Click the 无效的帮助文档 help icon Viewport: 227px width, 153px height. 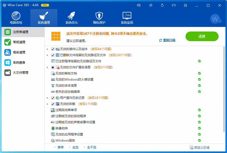point(53,73)
